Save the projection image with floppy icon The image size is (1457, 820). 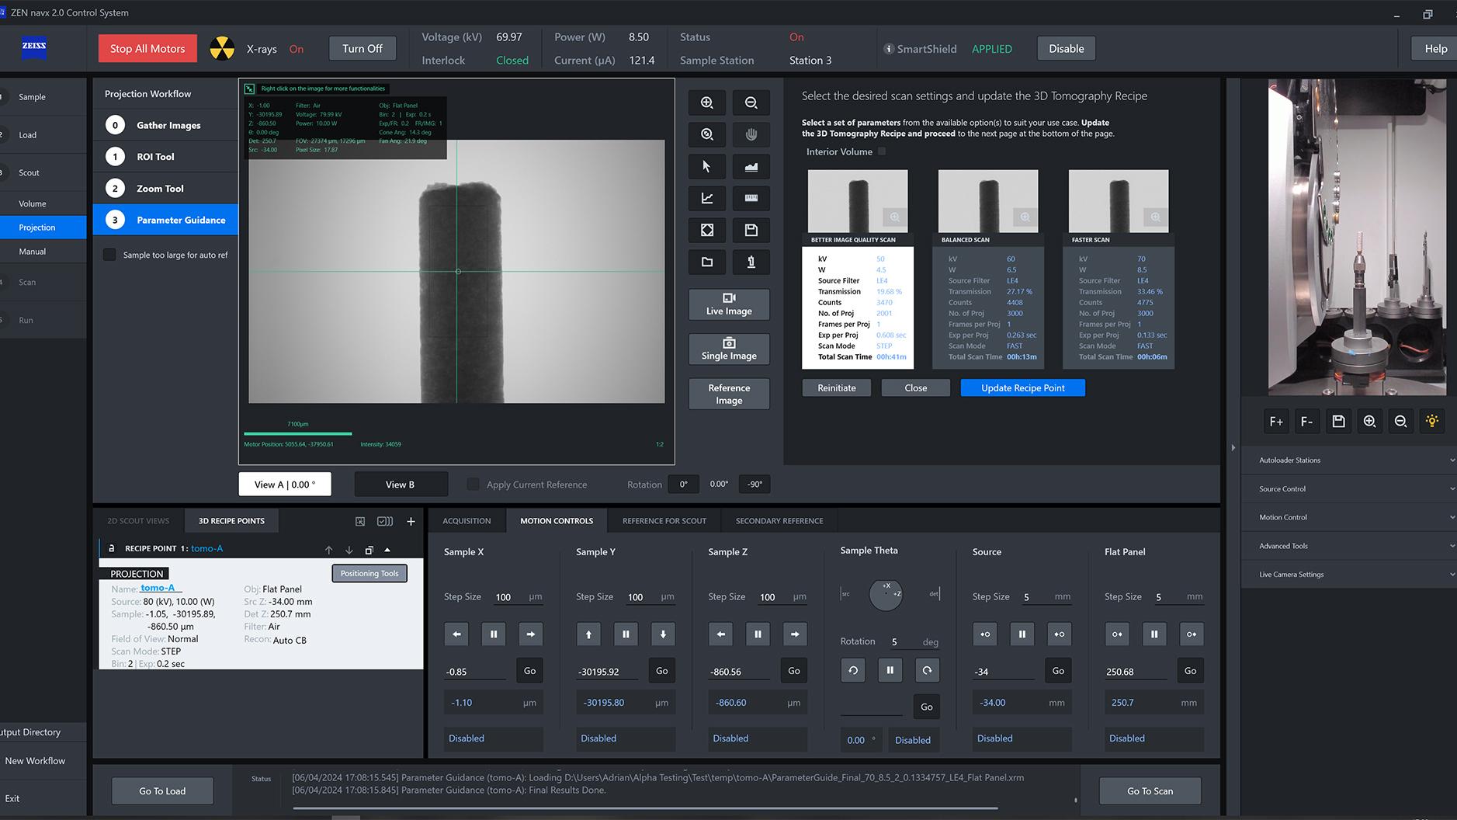tap(751, 230)
